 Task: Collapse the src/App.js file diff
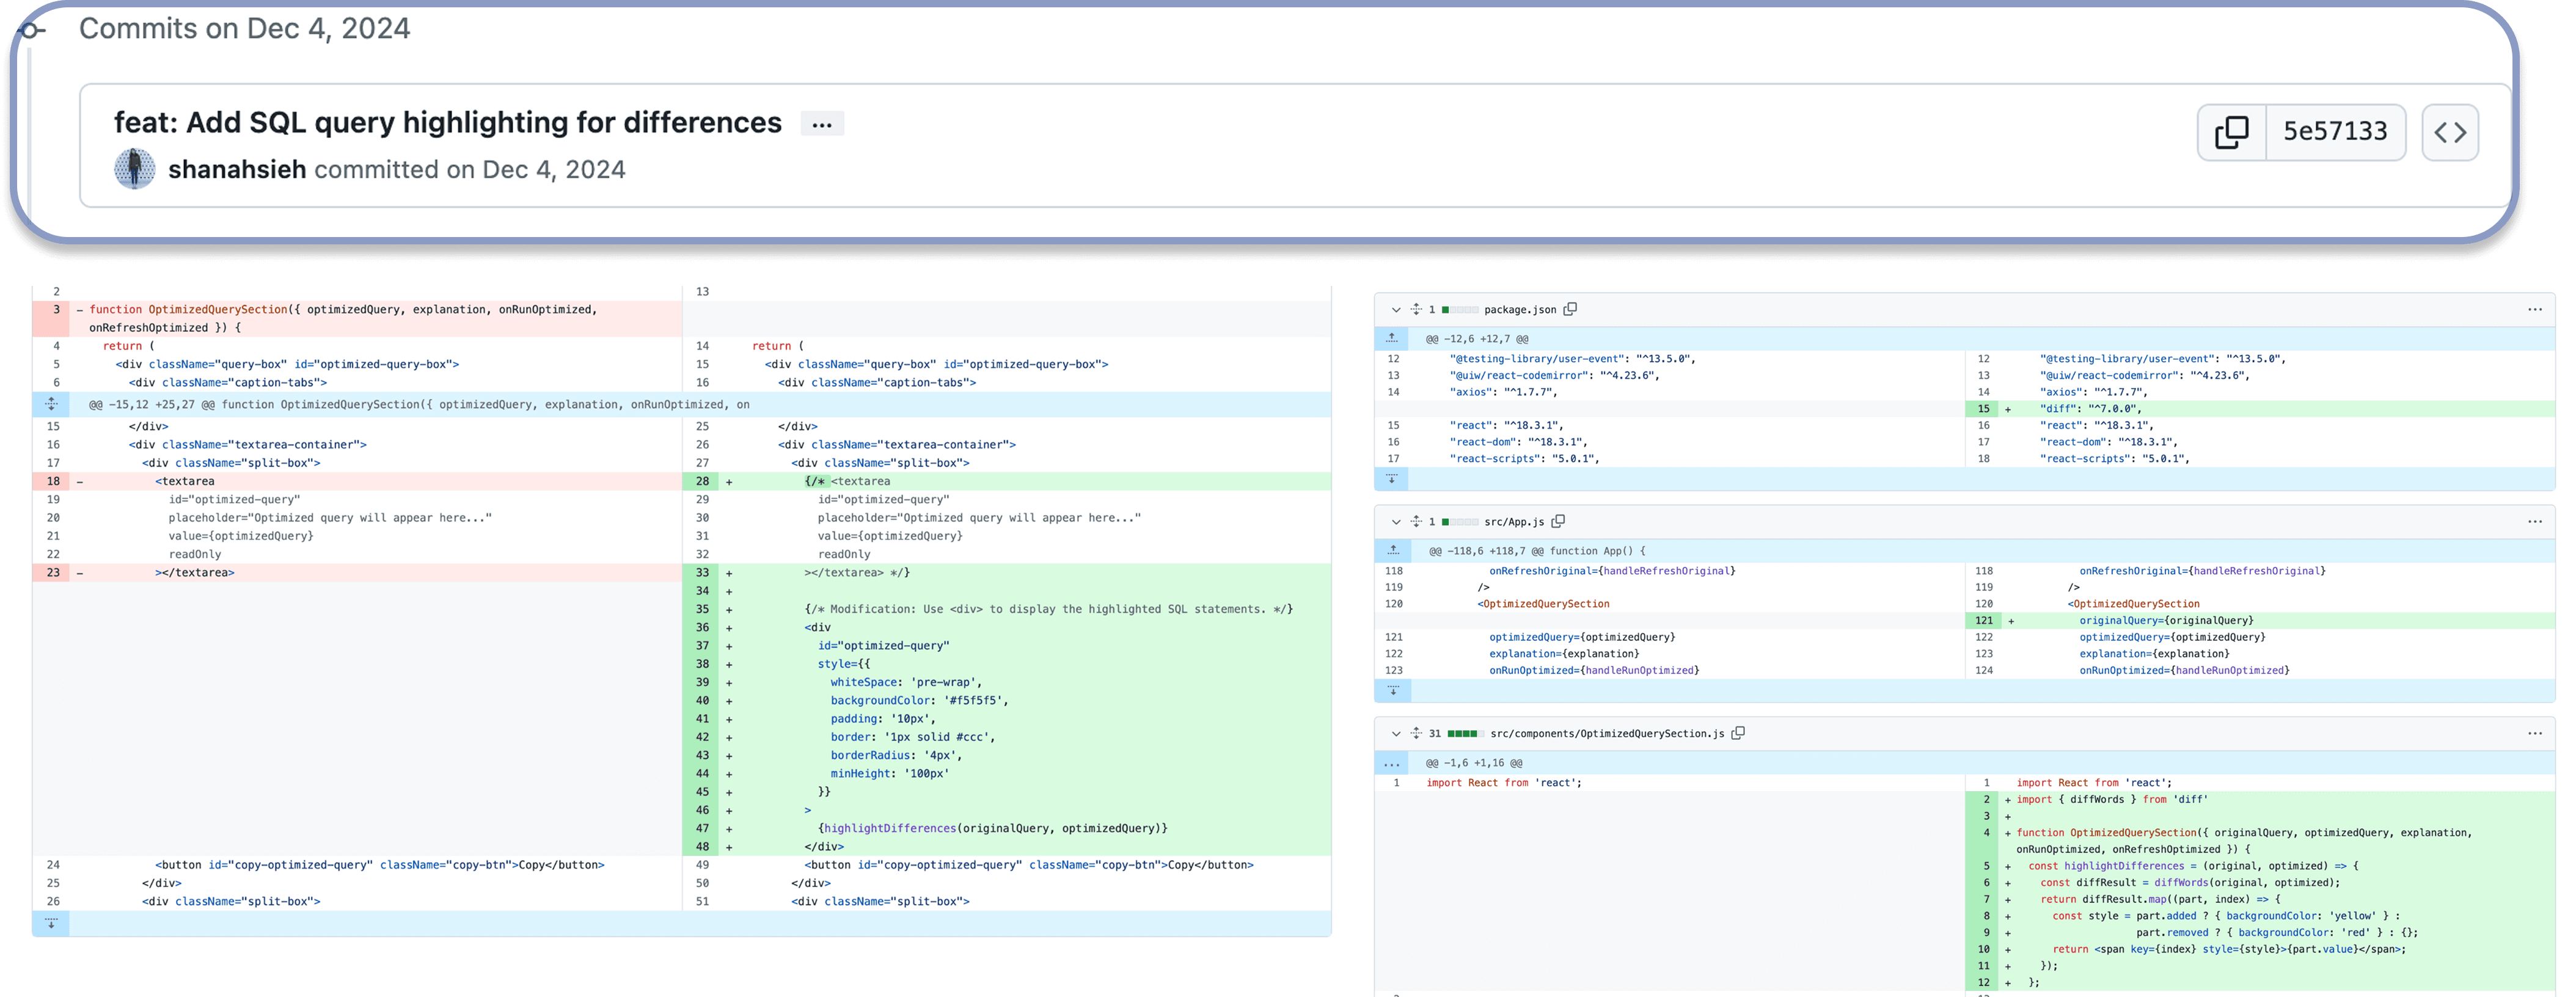pos(1396,522)
